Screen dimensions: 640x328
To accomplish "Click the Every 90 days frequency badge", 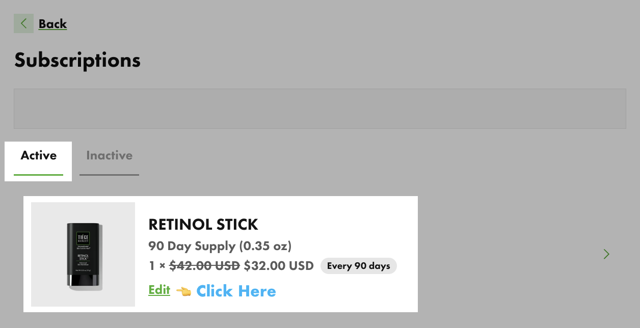I will [358, 266].
